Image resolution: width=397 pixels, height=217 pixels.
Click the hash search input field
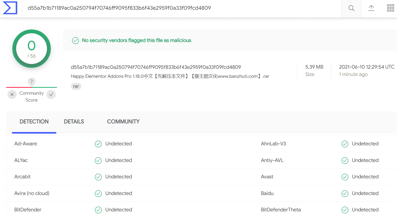pyautogui.click(x=182, y=8)
